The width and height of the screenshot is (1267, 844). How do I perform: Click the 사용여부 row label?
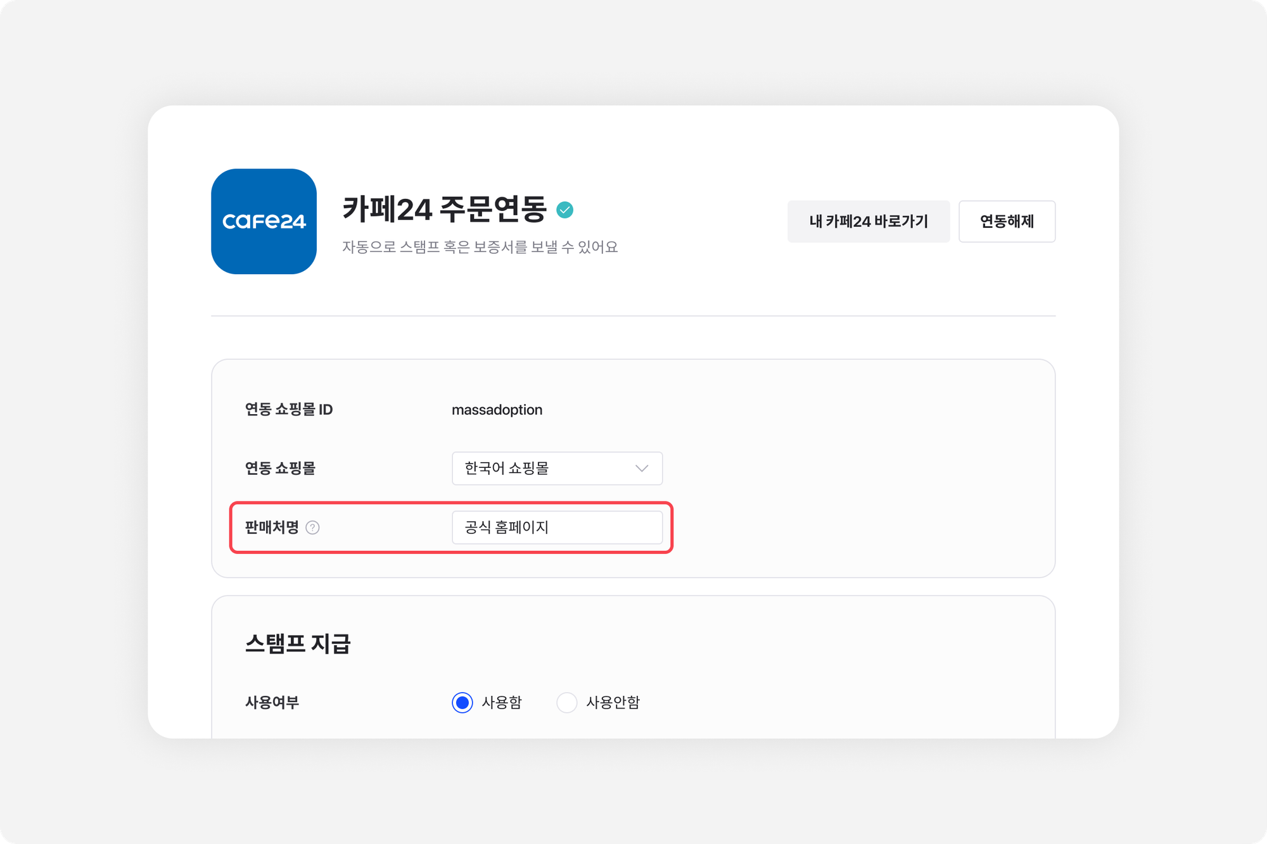[272, 702]
